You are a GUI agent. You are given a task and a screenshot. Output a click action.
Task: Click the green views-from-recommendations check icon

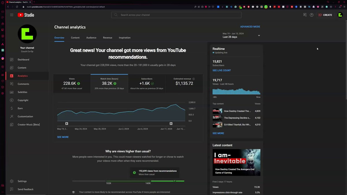(134, 172)
